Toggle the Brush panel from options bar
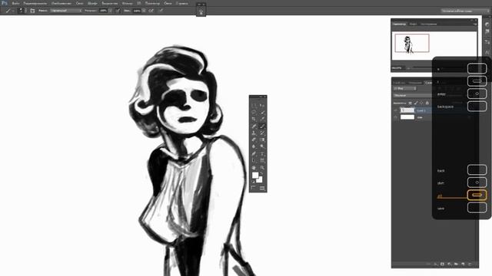 [32, 11]
